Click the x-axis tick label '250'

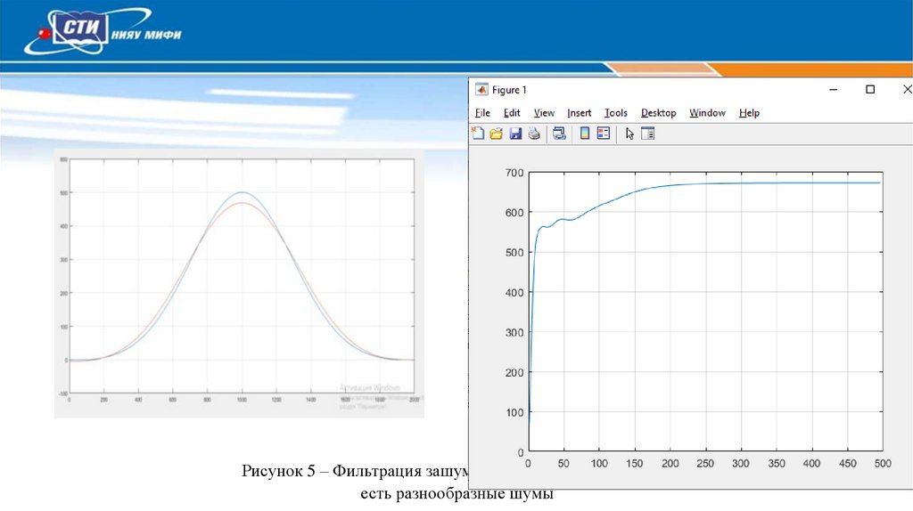(x=705, y=463)
